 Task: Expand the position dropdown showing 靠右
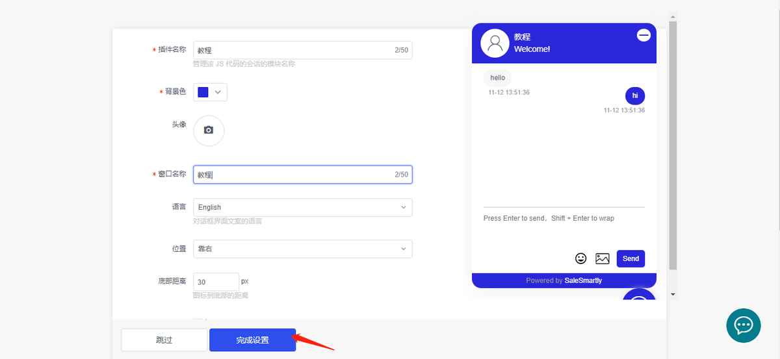pyautogui.click(x=303, y=249)
